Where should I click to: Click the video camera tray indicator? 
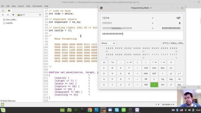coord(173,110)
